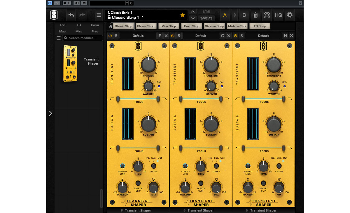Undo the last action

[x=71, y=15]
